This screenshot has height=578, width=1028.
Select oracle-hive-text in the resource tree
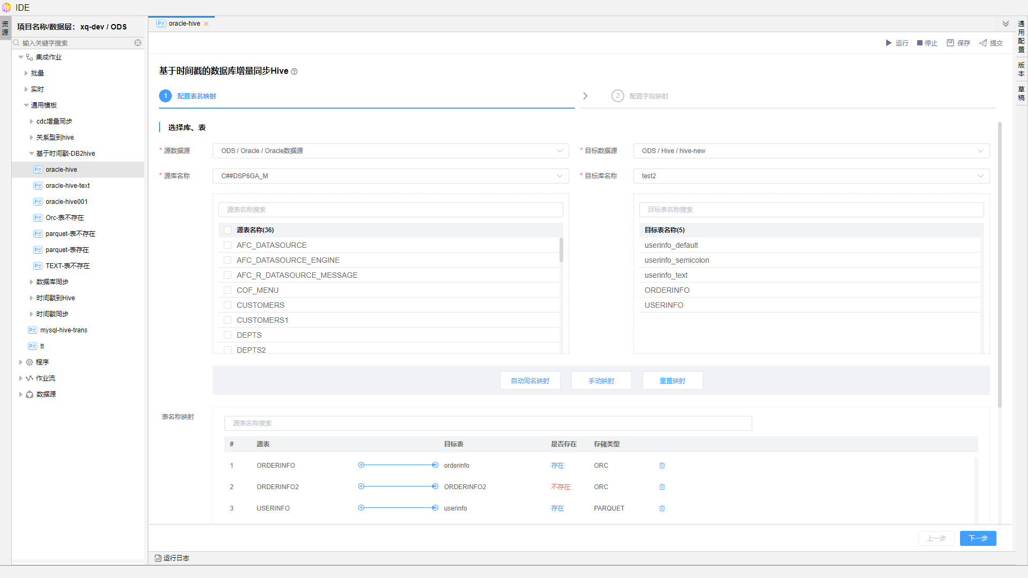(x=67, y=186)
